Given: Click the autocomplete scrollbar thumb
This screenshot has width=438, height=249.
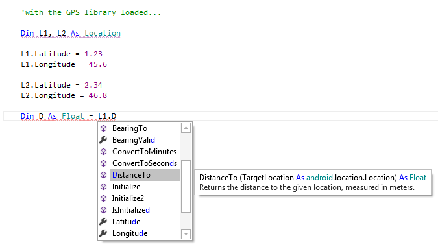Looking at the screenshot, I should coord(186,187).
